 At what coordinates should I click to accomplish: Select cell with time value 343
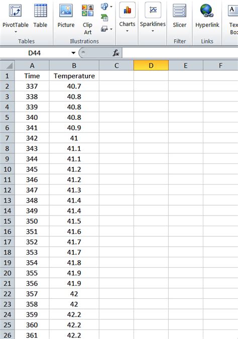point(32,148)
